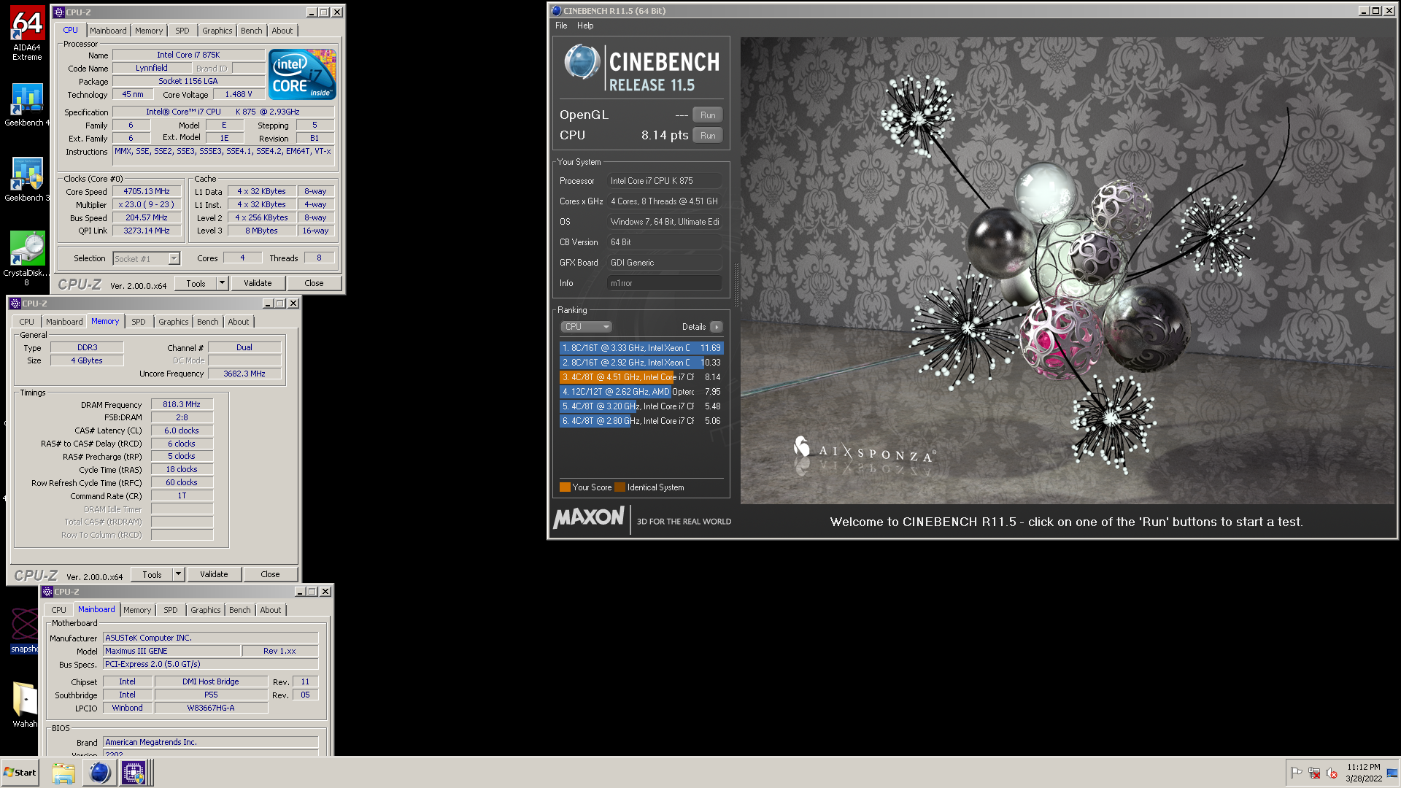Screen dimensions: 1401x788
Task: Open the Help menu in Cinebench
Action: click(585, 26)
